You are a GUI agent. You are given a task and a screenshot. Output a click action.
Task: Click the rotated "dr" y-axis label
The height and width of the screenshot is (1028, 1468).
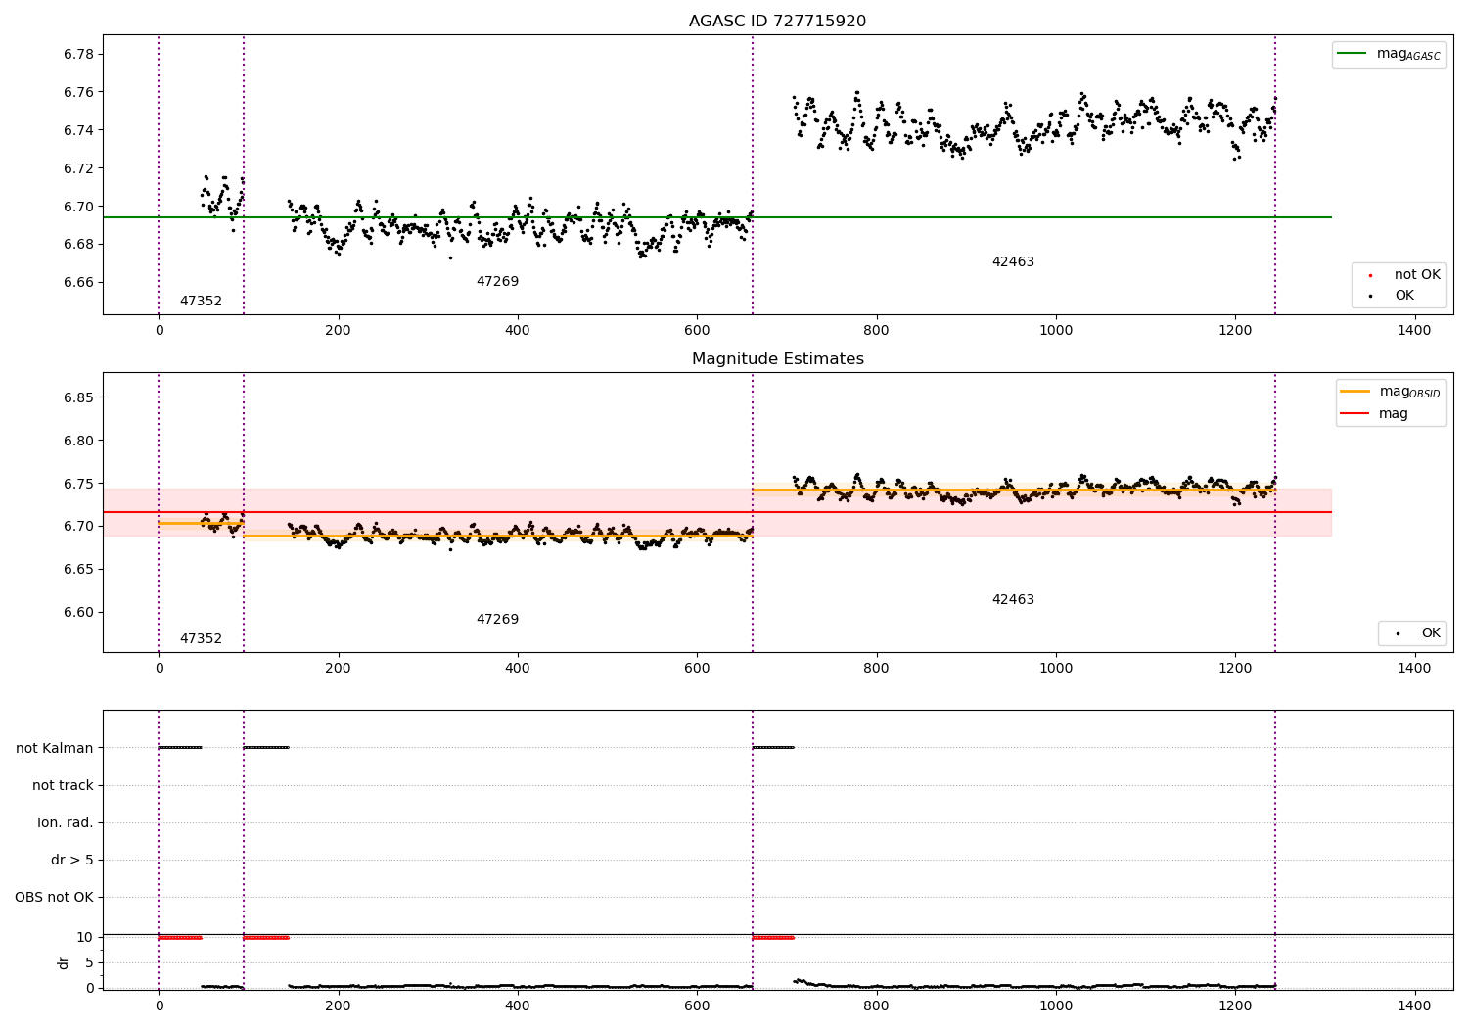[64, 962]
